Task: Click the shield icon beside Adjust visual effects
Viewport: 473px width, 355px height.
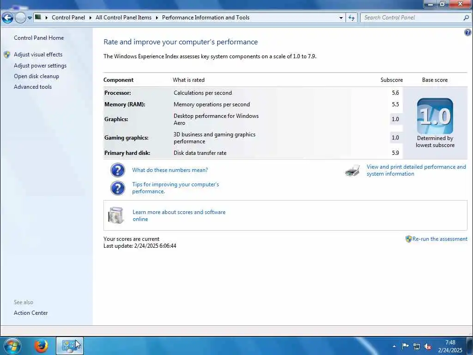Action: point(7,55)
